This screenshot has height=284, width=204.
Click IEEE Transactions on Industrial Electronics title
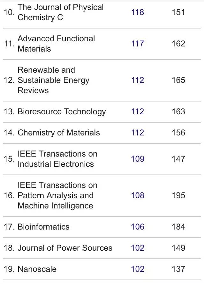tap(57, 159)
